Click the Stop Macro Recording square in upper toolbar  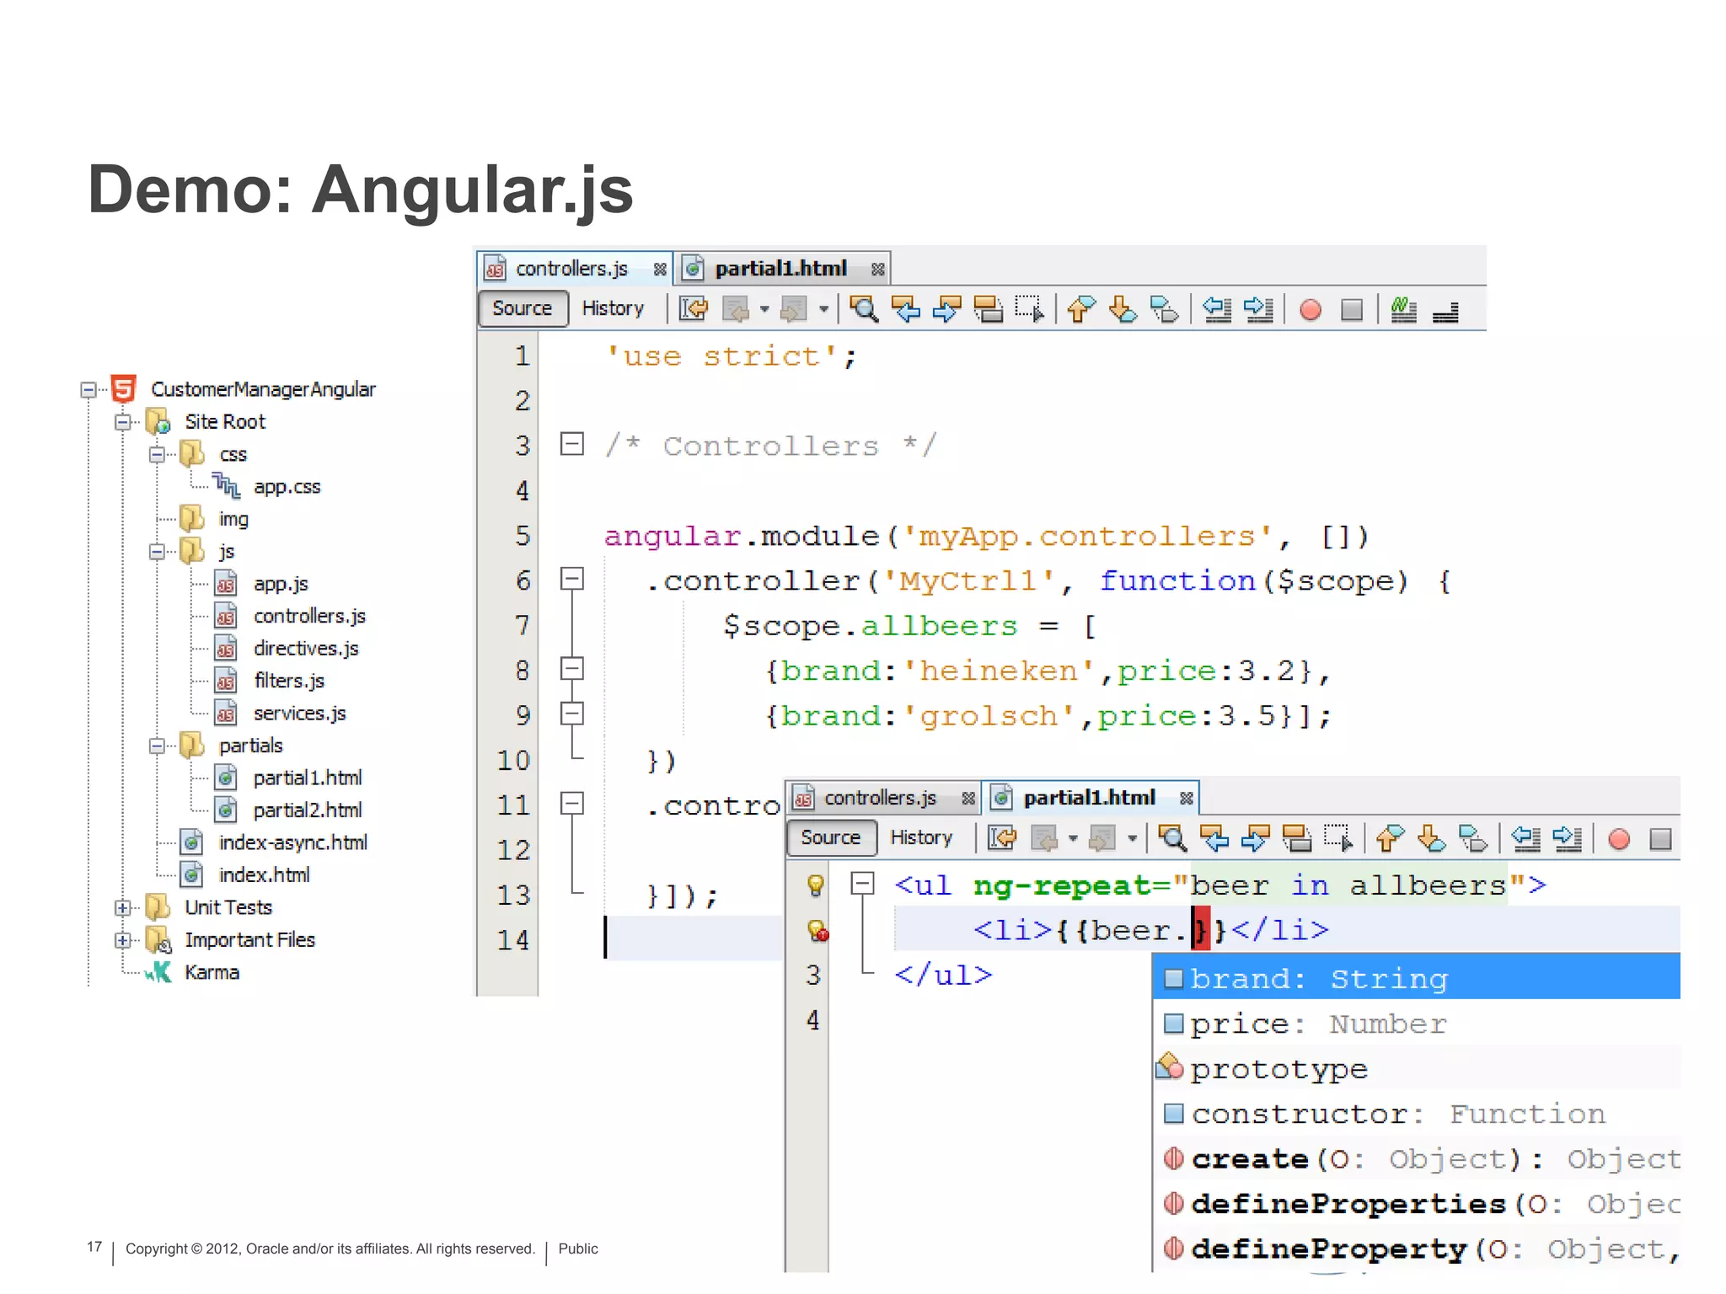[x=1351, y=310]
